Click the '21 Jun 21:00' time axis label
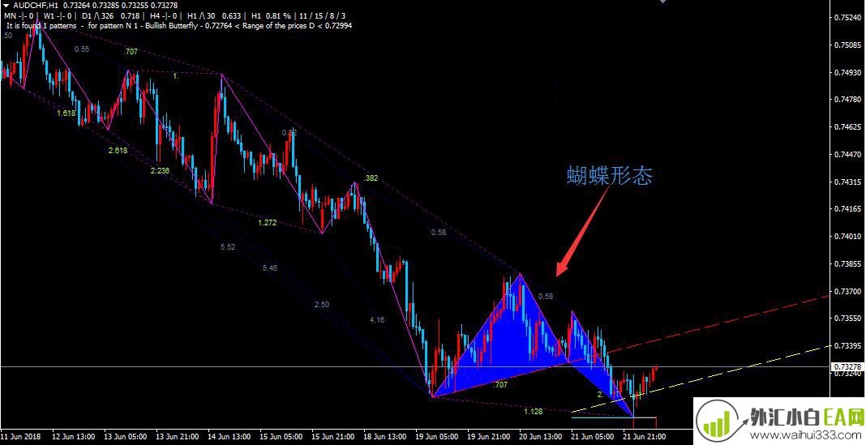 (645, 437)
